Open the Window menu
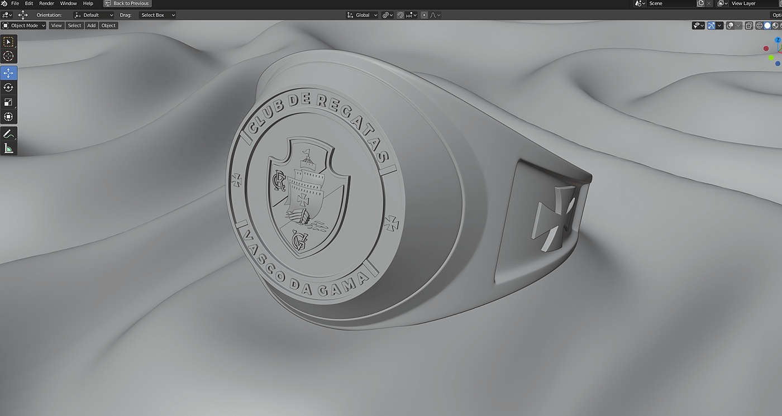 [x=68, y=3]
